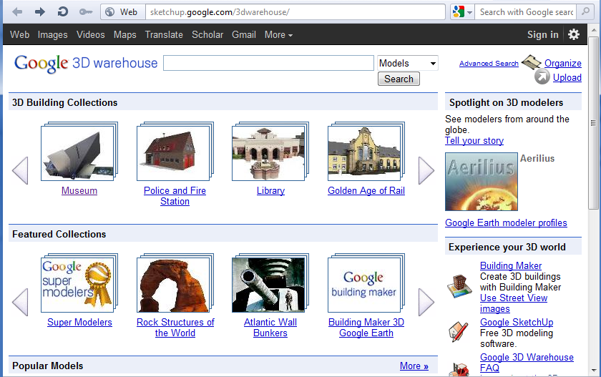This screenshot has width=601, height=377.
Task: Open the Aerilius modeler image
Action: (x=481, y=182)
